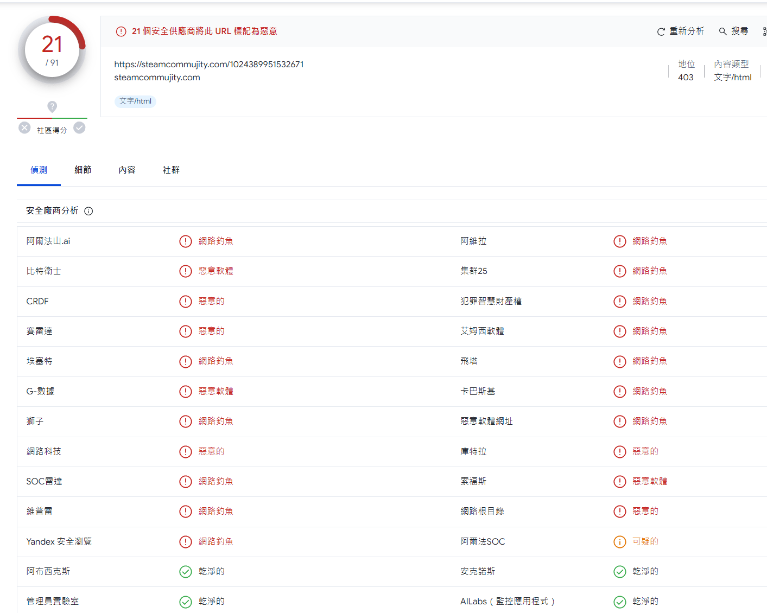Screen dimensions: 767x613
Task: Click the red alert icon in the warning banner
Action: point(121,31)
